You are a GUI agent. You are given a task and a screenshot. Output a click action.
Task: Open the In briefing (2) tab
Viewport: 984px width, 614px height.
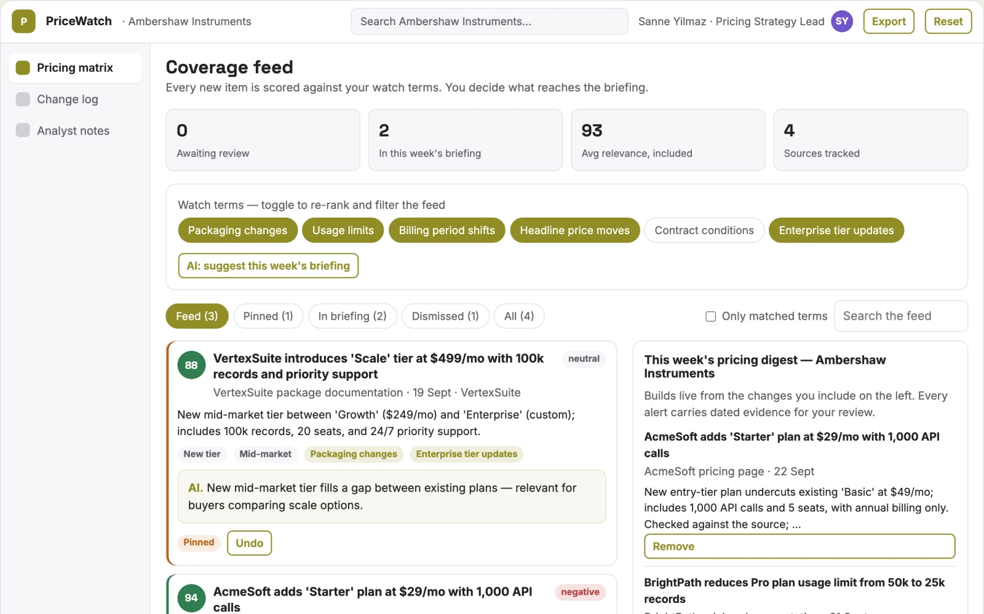(352, 316)
